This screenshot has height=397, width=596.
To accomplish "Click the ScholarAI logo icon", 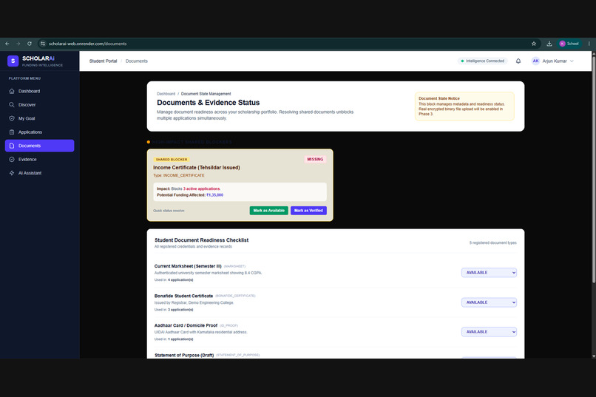I will click(13, 61).
